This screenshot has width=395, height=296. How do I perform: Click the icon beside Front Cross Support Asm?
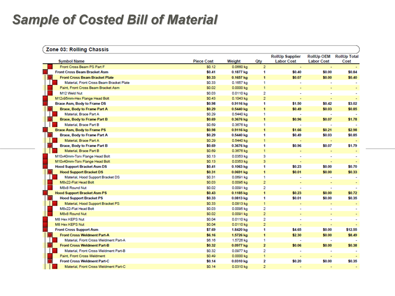click(x=45, y=230)
